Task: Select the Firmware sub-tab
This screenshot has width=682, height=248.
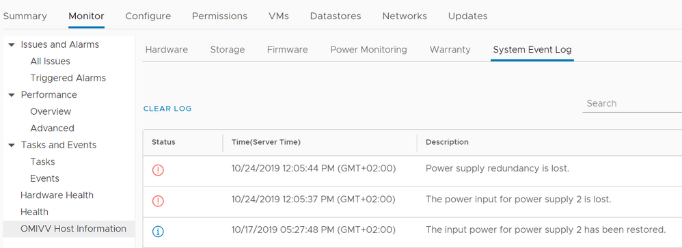Action: [x=287, y=50]
